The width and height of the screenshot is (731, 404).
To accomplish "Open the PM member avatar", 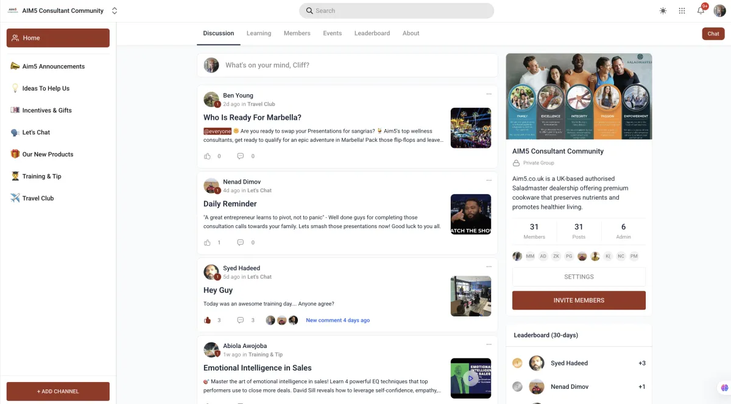I will click(x=634, y=256).
